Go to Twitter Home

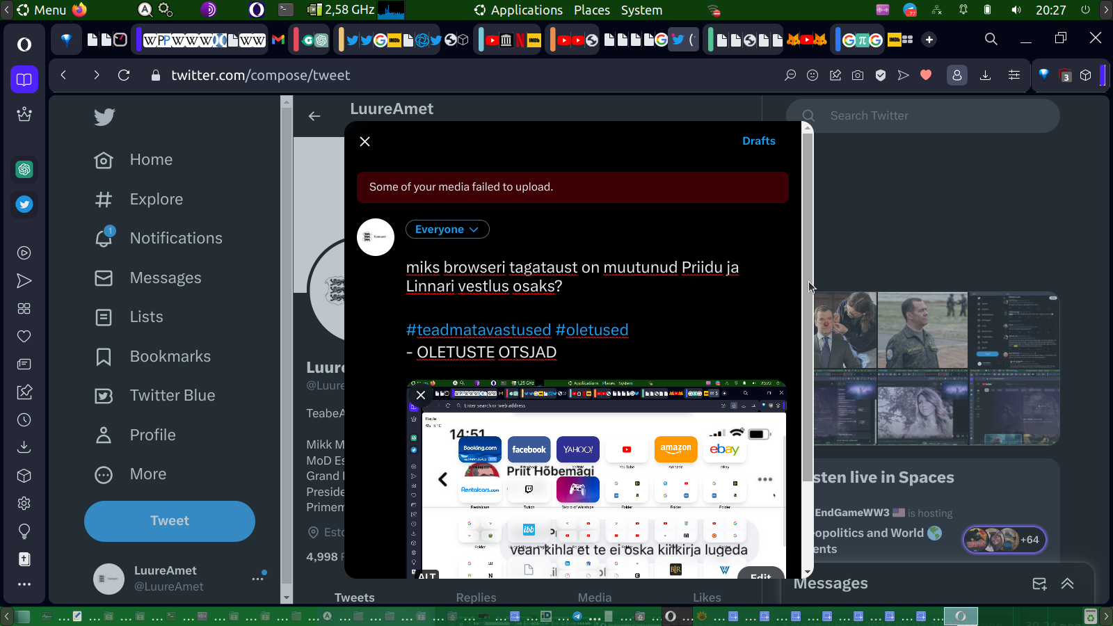pos(134,160)
